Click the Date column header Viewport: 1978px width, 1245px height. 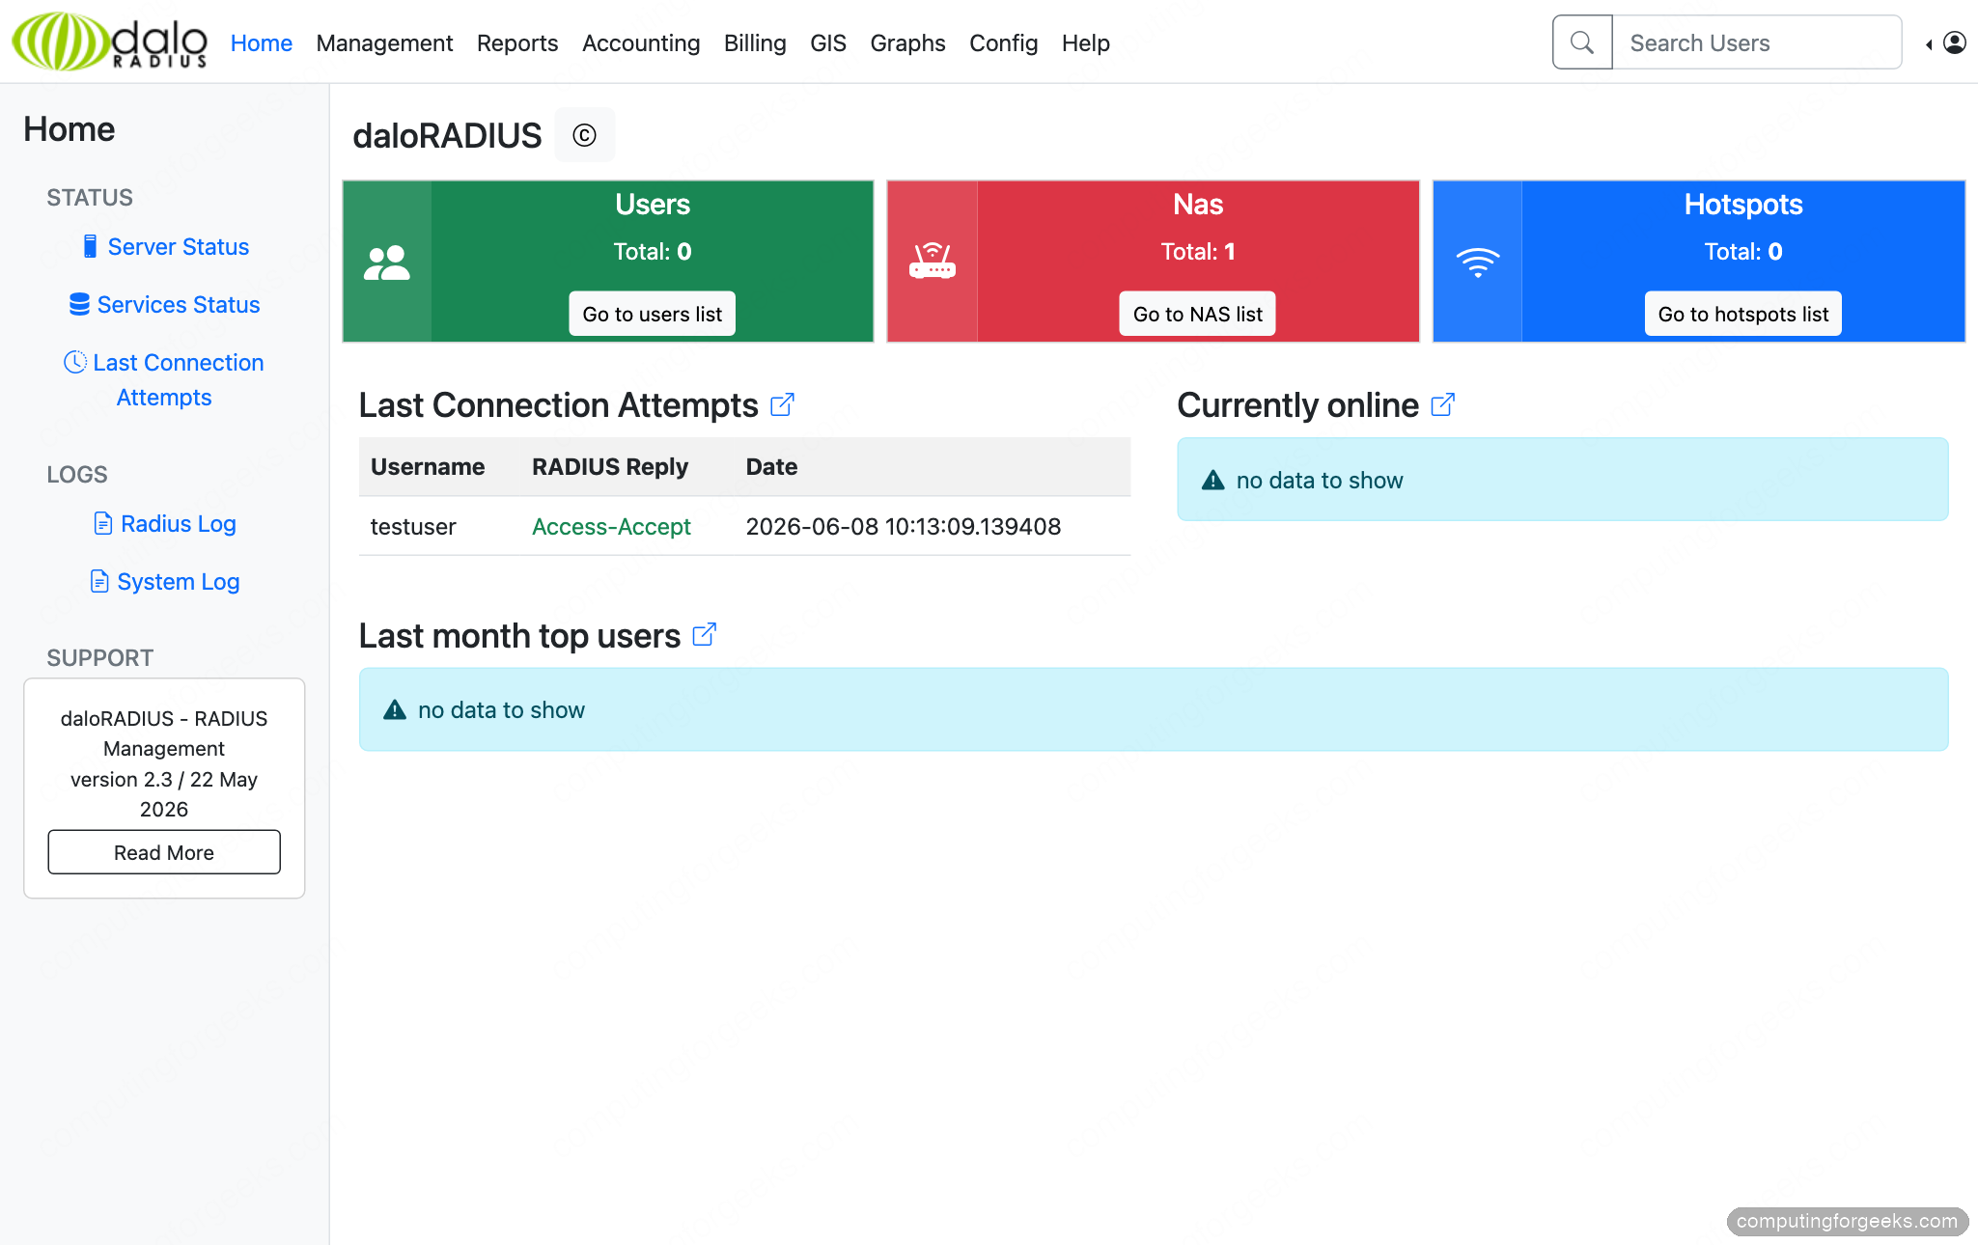[771, 466]
